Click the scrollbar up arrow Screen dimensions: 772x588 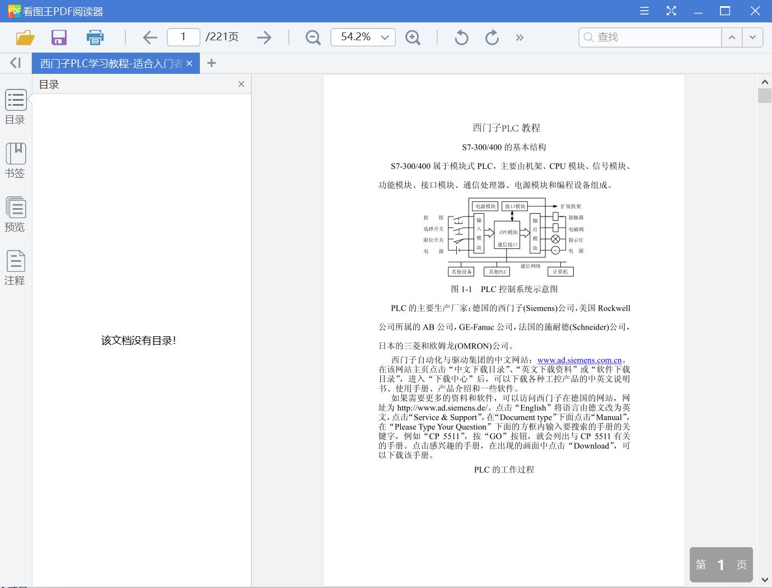(765, 82)
